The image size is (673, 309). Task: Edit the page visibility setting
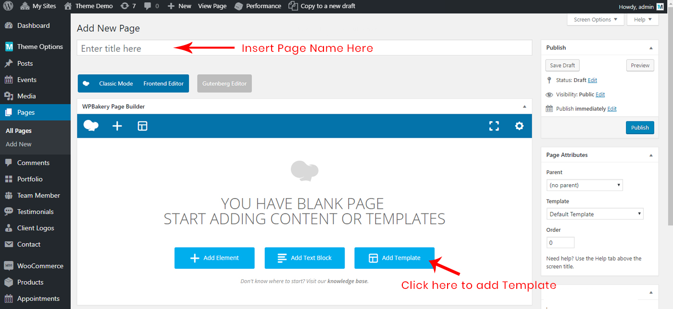point(600,95)
